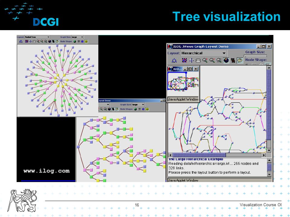Select zoom-to-area magnifier in Hierarchical window
This screenshot has height=217, width=290.
click(219, 60)
